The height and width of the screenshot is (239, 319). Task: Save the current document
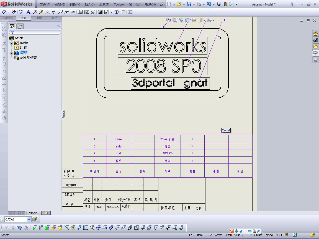pyautogui.click(x=189, y=4)
